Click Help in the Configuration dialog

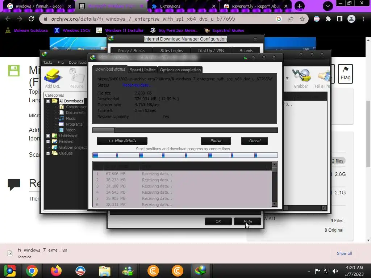[x=247, y=222]
